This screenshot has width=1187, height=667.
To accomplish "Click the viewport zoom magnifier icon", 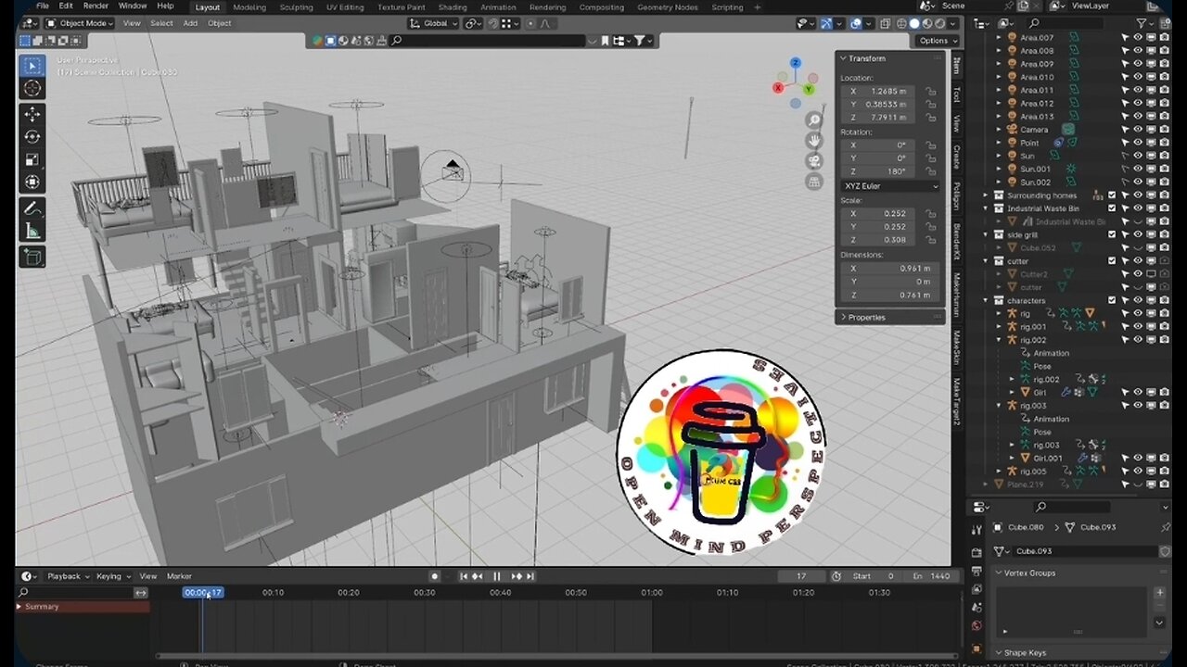I will click(x=814, y=120).
